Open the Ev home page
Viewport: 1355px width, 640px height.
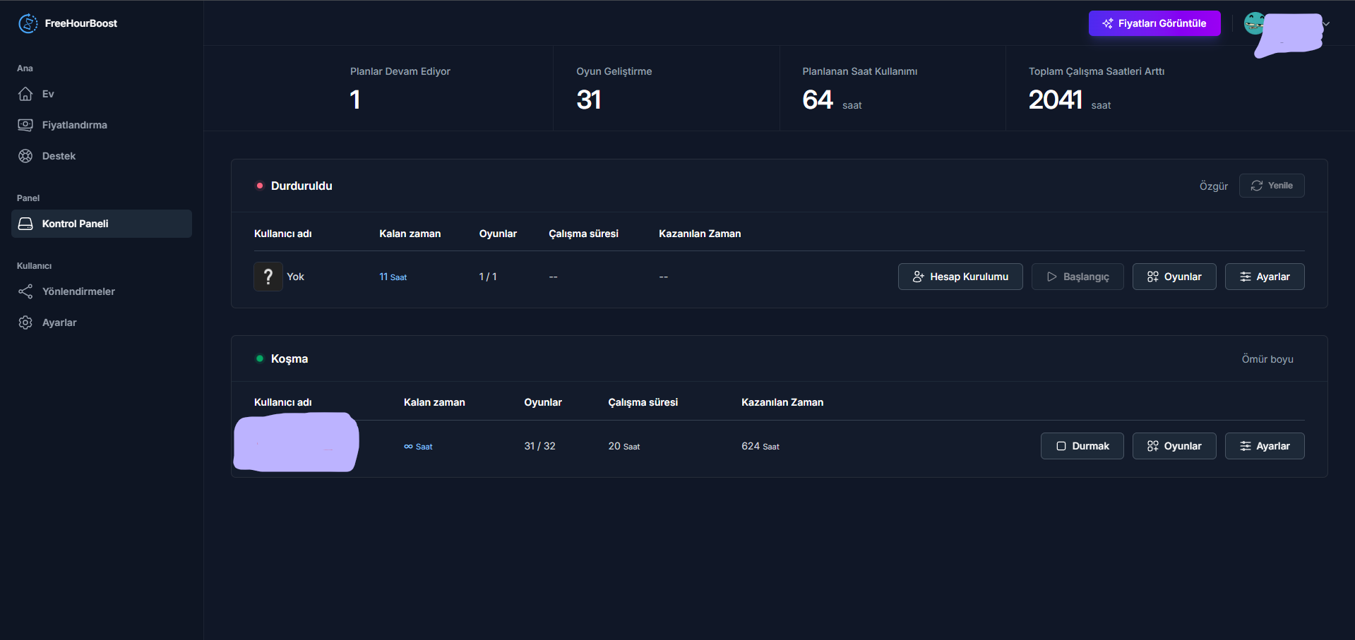point(102,94)
